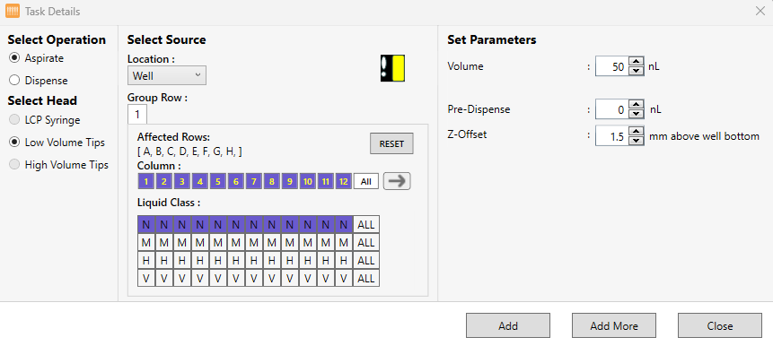Select liquid class N for first column
Image resolution: width=773 pixels, height=346 pixels.
pyautogui.click(x=146, y=224)
